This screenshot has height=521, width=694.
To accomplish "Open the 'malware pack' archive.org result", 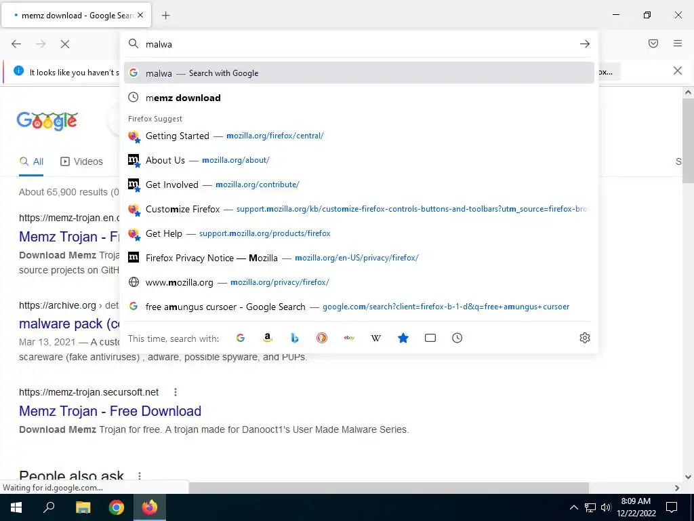I will [70, 324].
